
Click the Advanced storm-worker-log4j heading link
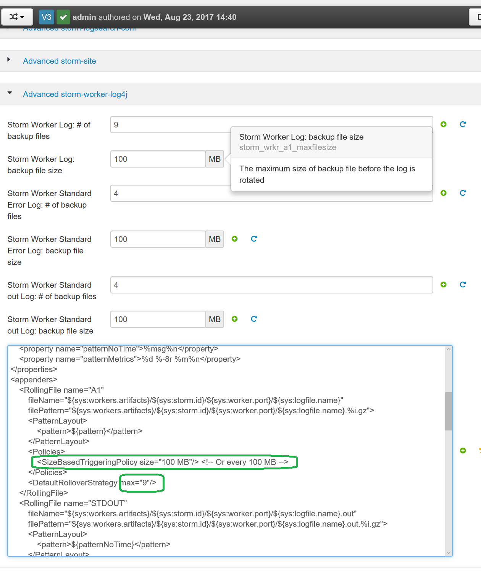[x=75, y=94]
